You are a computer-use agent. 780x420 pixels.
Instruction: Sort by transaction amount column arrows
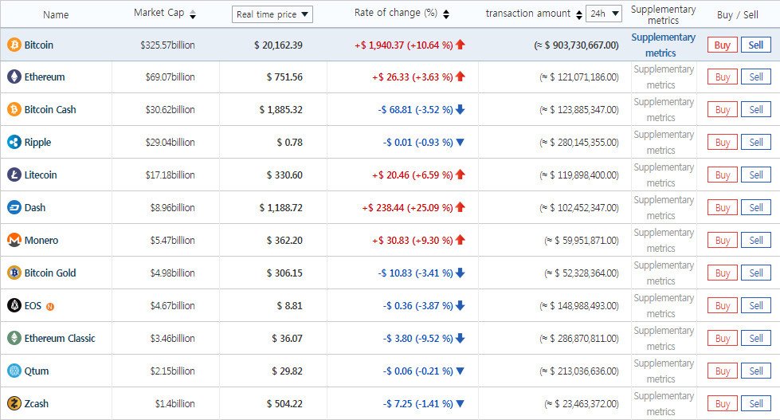point(577,14)
